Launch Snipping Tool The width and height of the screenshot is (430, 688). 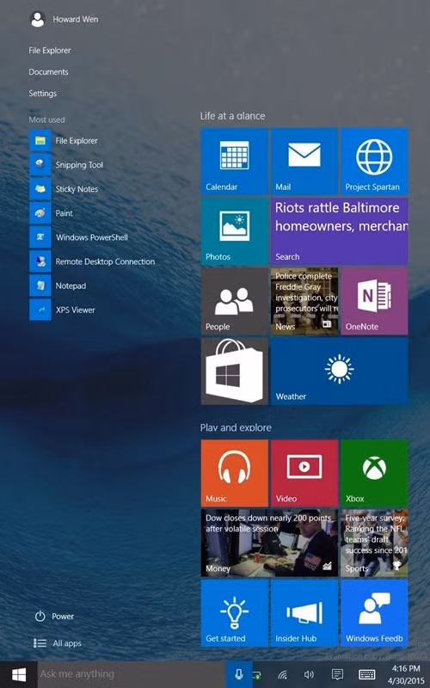(67, 164)
